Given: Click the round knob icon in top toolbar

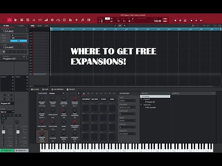Looking at the screenshot, I should [52, 20].
